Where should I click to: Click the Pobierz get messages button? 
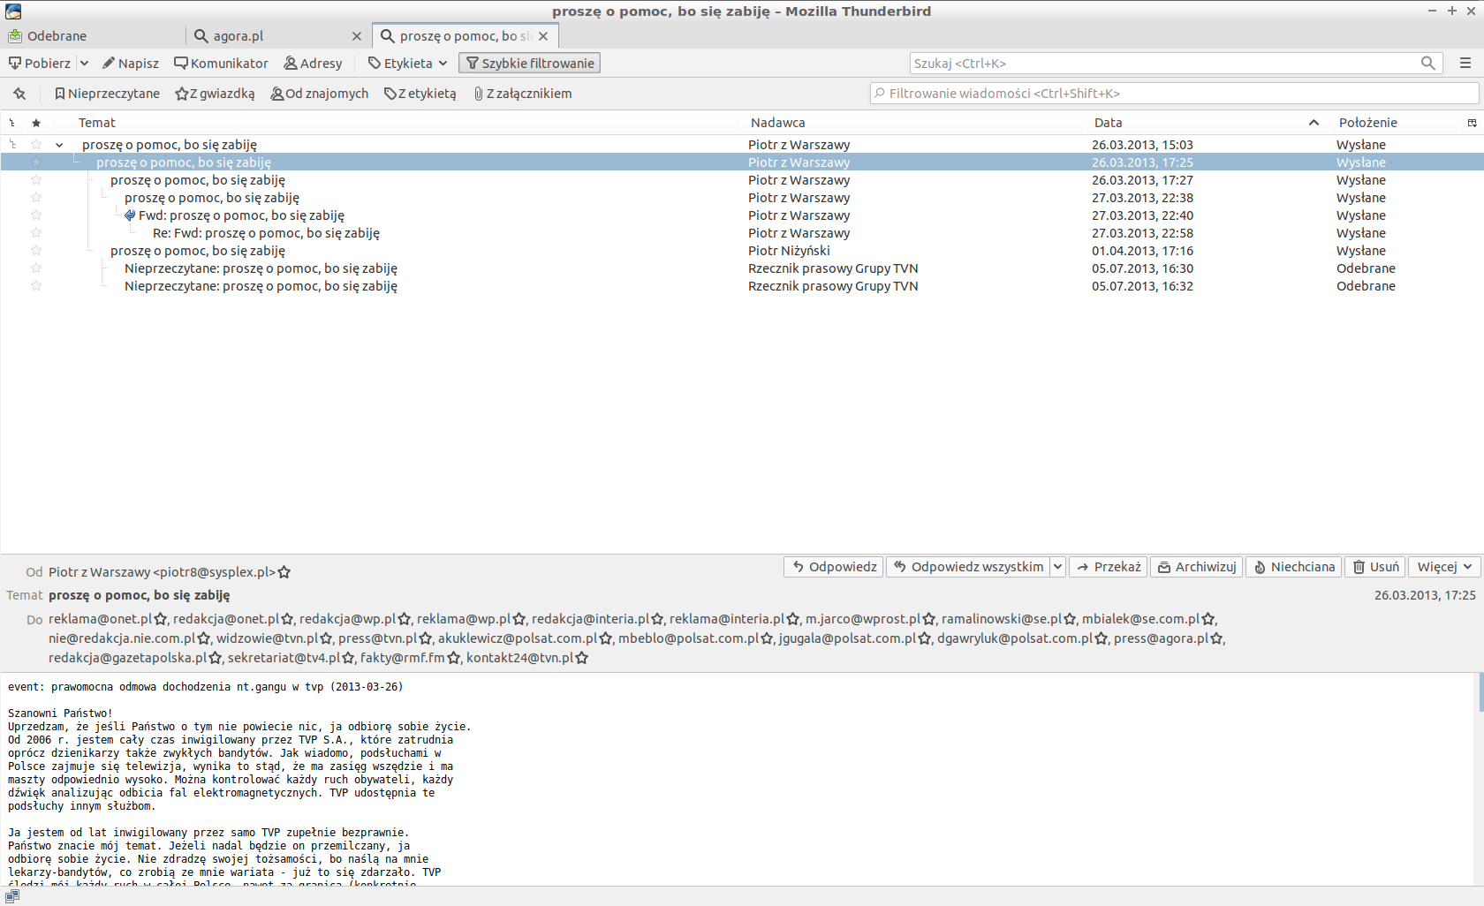coord(40,64)
